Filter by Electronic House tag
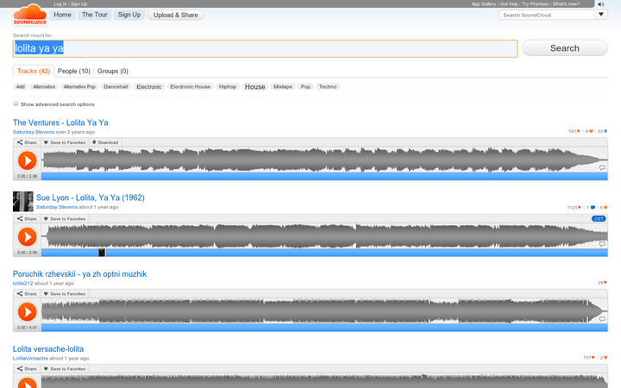The image size is (621, 388). 190,87
